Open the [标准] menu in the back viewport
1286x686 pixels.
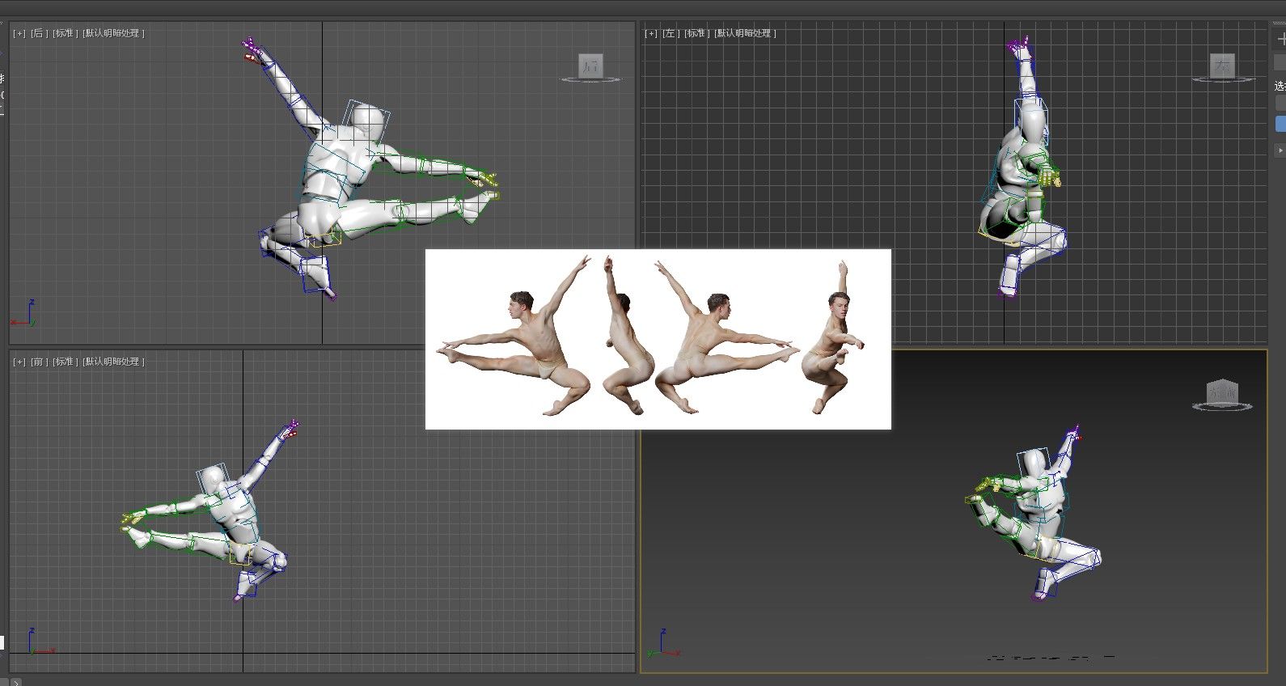pos(66,33)
